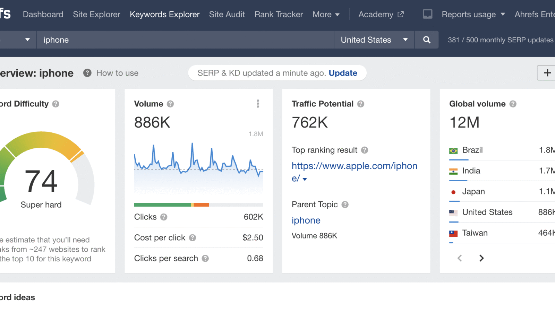Click the magnifying glass search button
555x312 pixels.
click(427, 40)
